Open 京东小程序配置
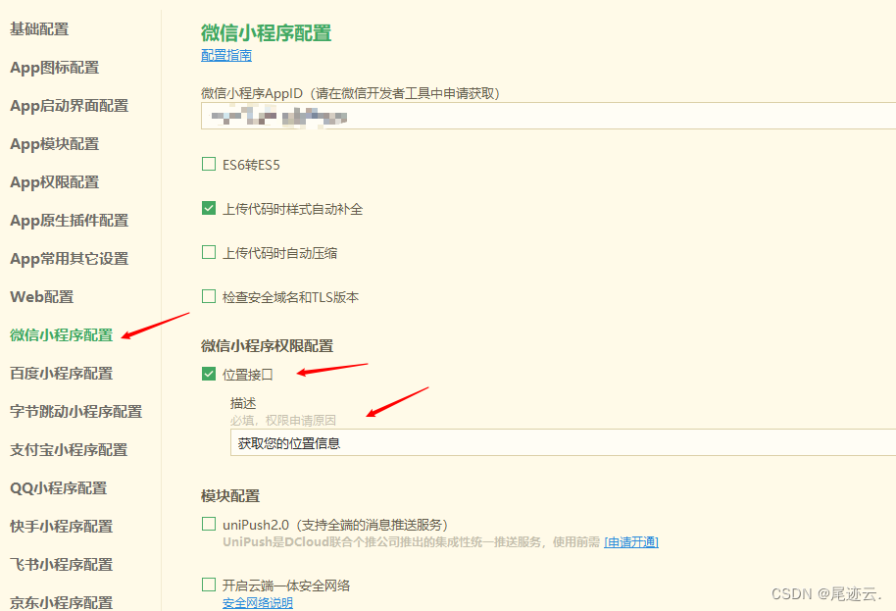Viewport: 896px width, 611px height. [62, 602]
